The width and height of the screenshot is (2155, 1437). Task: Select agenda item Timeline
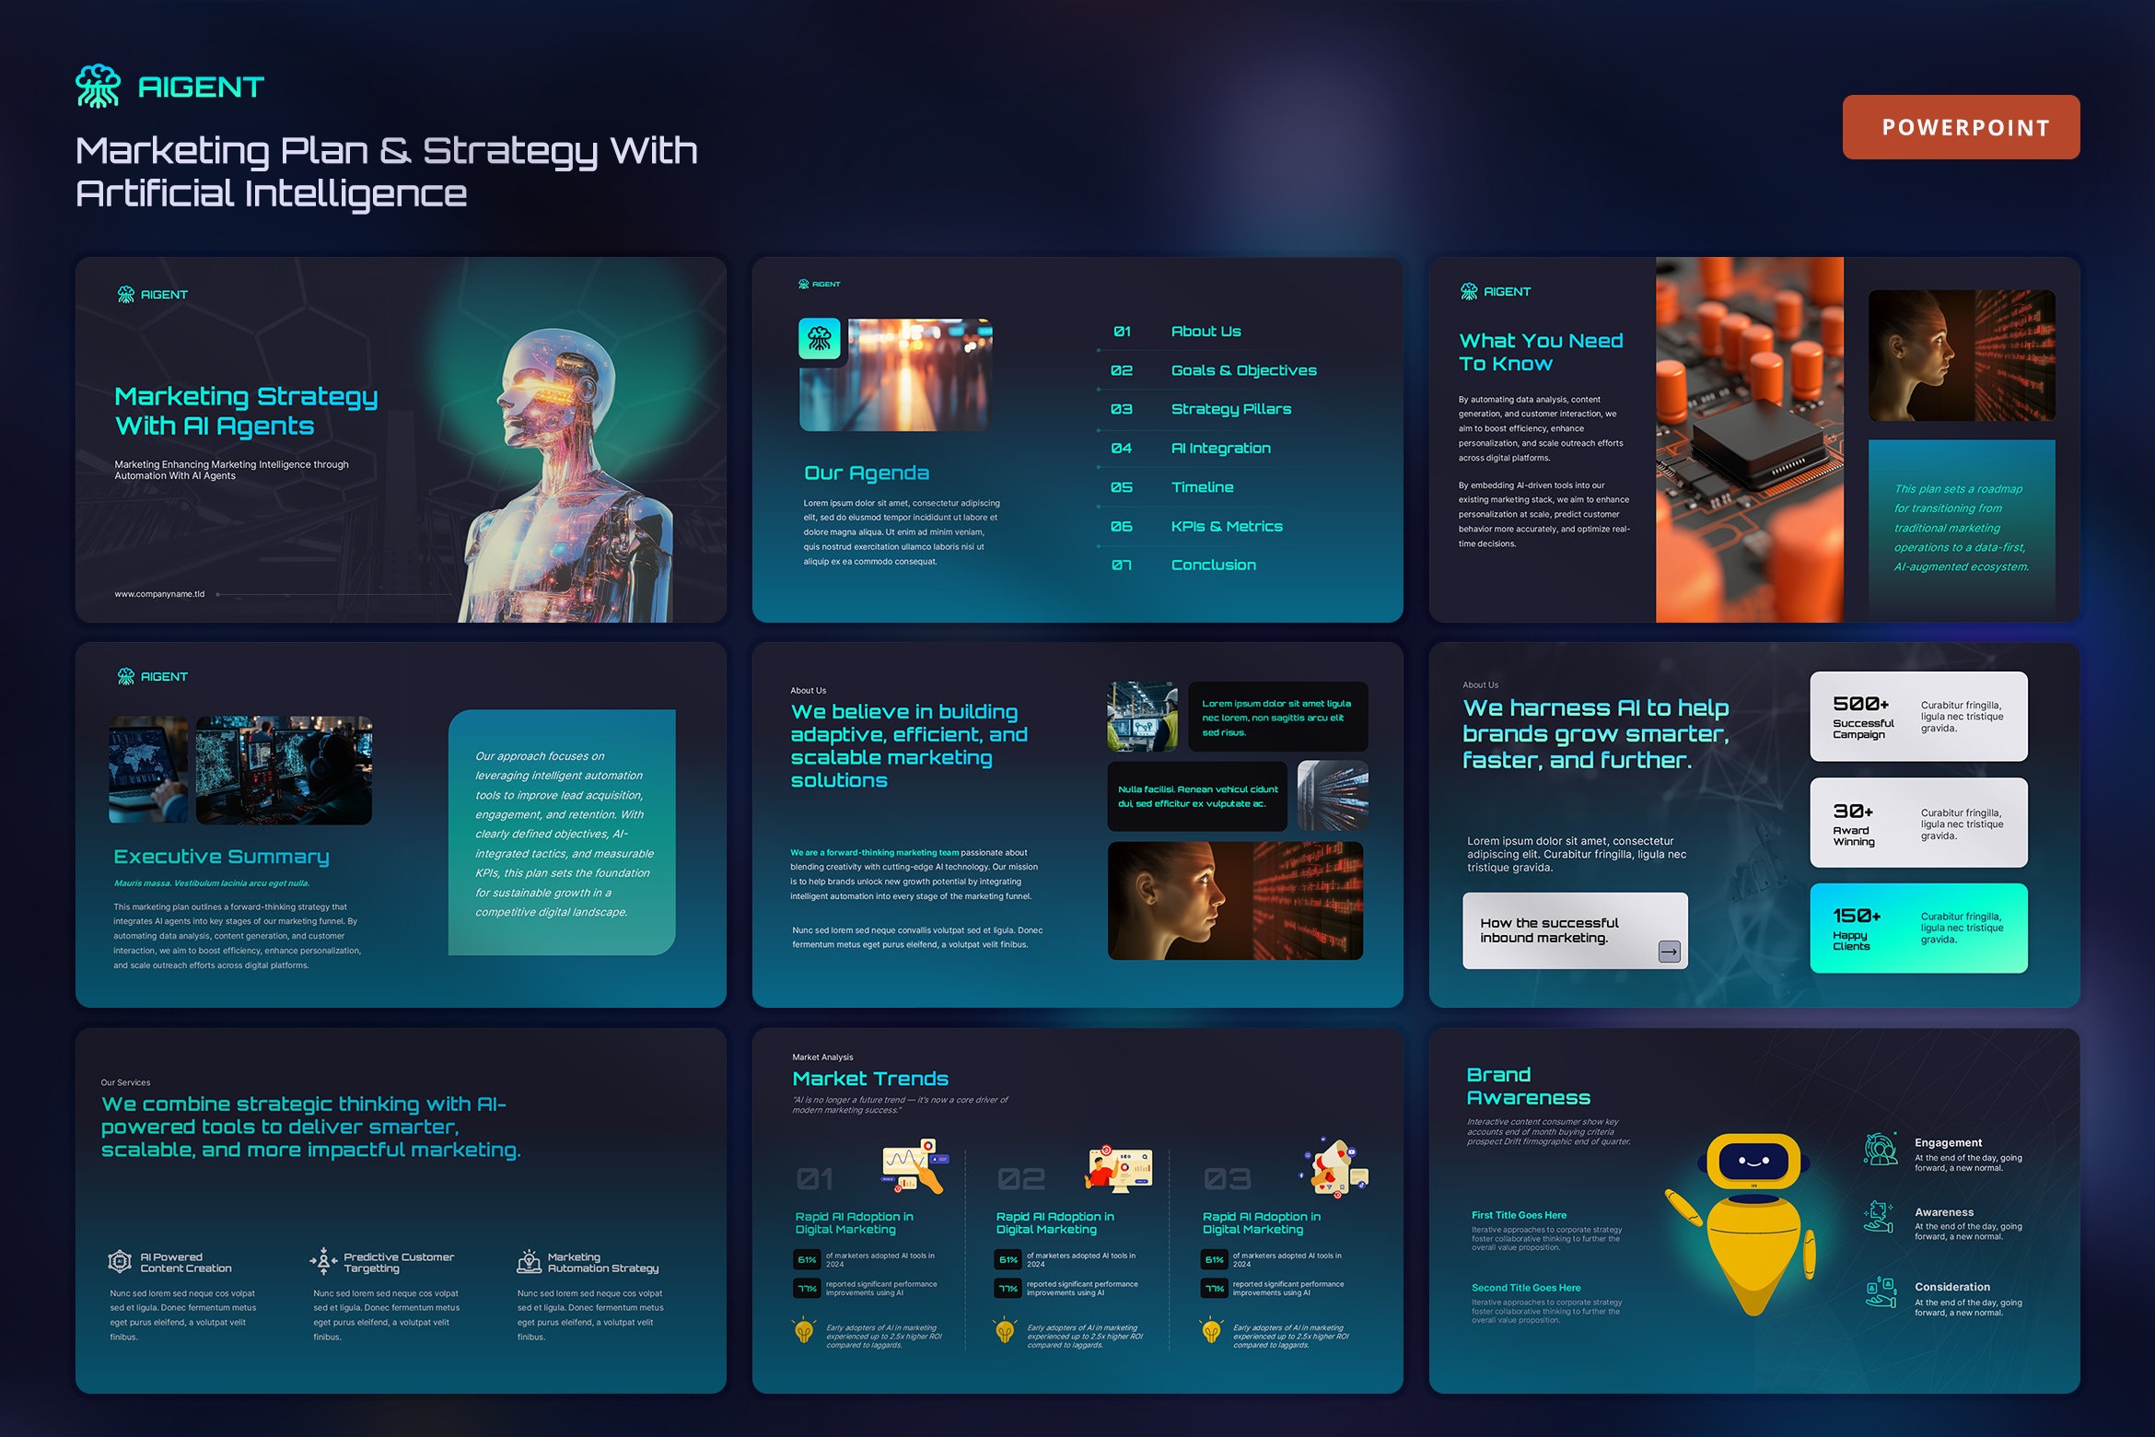click(1202, 487)
